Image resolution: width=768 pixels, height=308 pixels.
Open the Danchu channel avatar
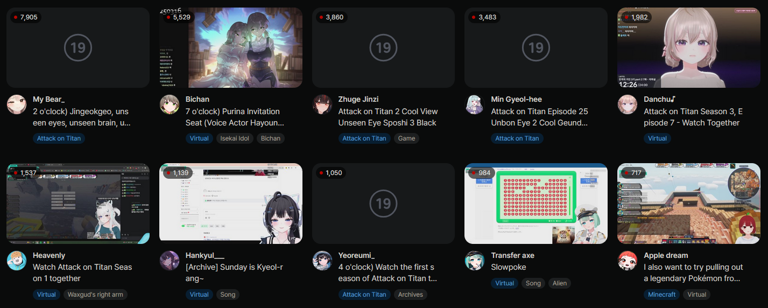(x=628, y=104)
